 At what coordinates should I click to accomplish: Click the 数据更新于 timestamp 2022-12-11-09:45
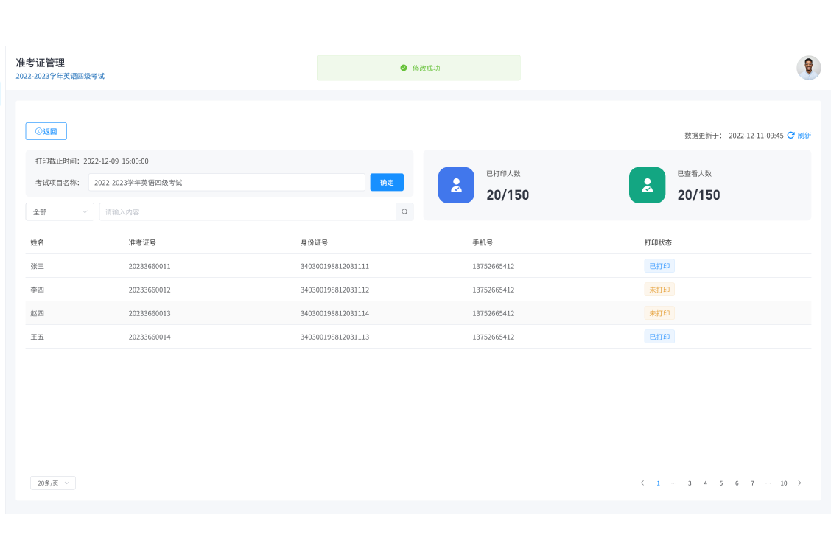click(x=756, y=136)
